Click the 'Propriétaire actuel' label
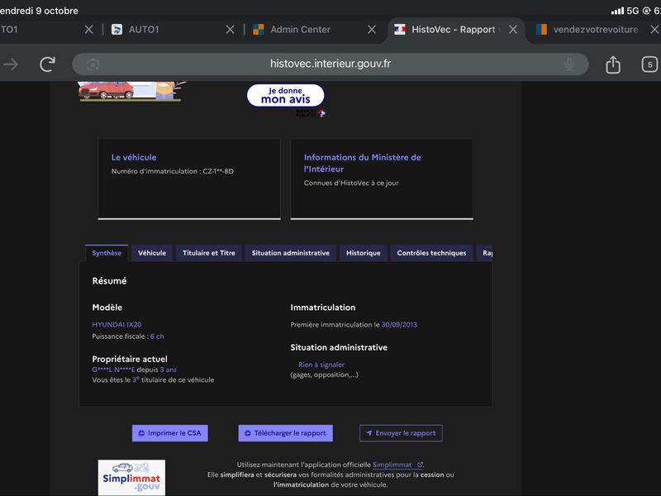This screenshot has height=496, width=661. pyautogui.click(x=130, y=359)
